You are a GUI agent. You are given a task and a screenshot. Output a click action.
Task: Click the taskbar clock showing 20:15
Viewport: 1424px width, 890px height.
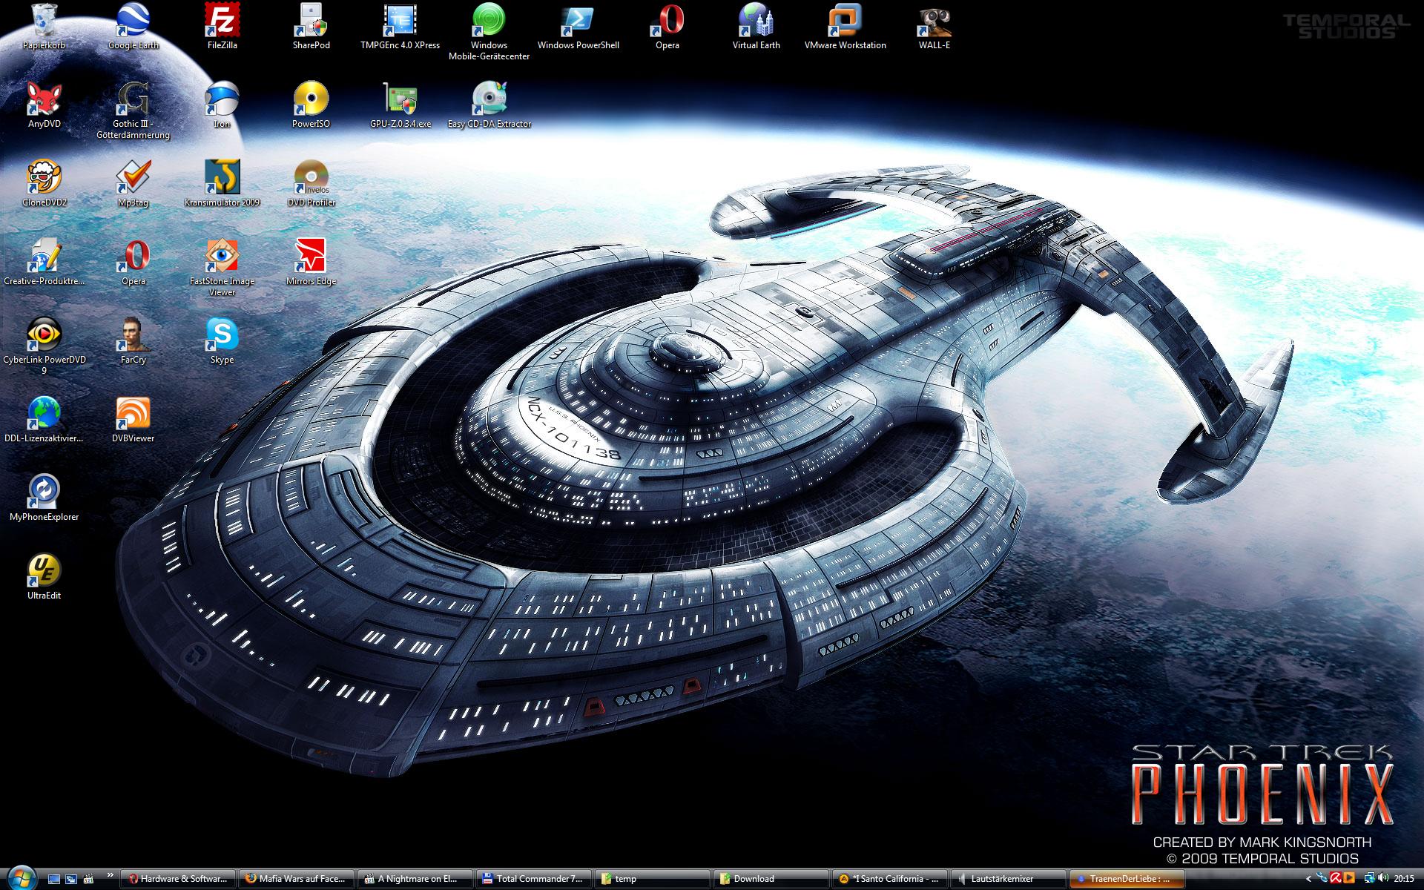(1404, 879)
